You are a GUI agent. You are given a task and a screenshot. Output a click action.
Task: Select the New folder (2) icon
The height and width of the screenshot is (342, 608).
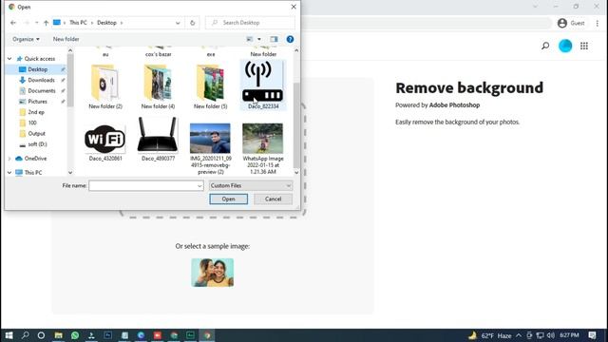pyautogui.click(x=105, y=83)
